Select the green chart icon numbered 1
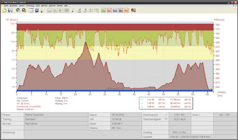 [x=104, y=10]
